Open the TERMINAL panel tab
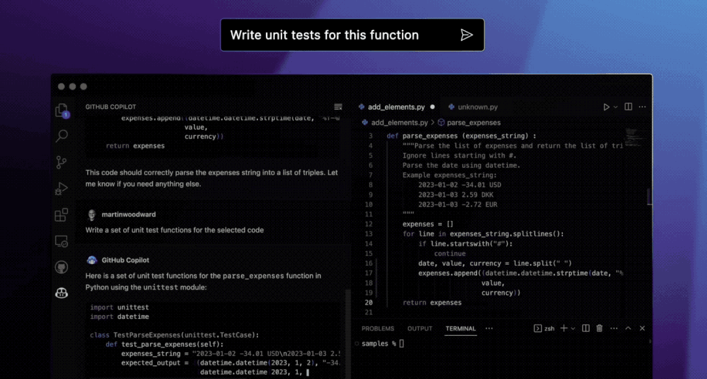The width and height of the screenshot is (707, 379). click(x=460, y=329)
